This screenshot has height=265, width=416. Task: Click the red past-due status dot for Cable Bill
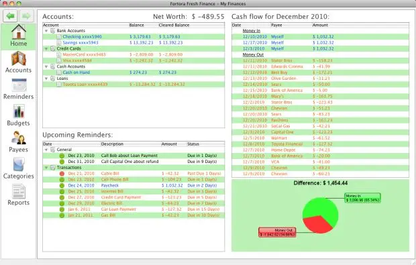point(62,174)
